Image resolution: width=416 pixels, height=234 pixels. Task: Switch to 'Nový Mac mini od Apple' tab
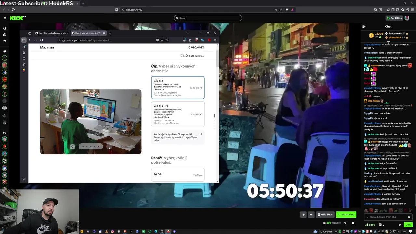click(x=51, y=33)
